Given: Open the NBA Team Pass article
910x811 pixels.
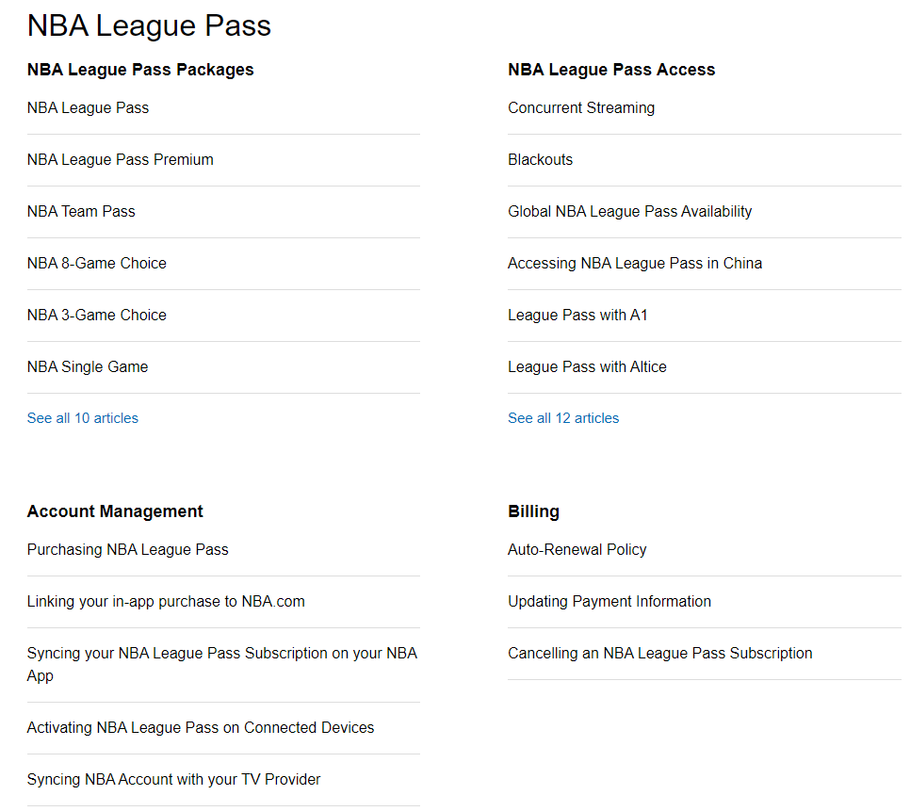Looking at the screenshot, I should coord(81,211).
